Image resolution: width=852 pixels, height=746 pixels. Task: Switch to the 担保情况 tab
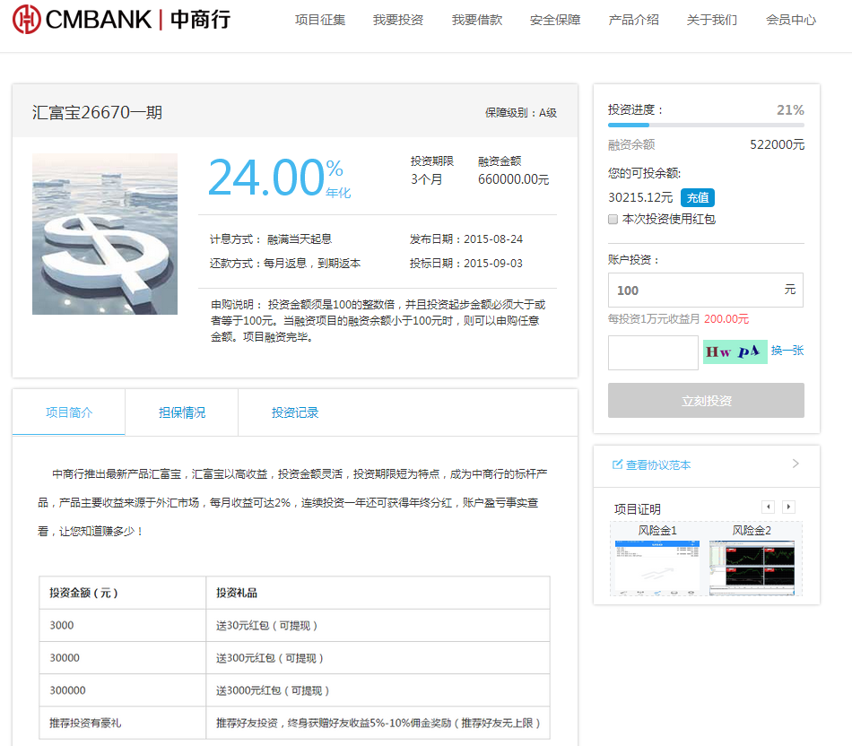click(x=182, y=412)
